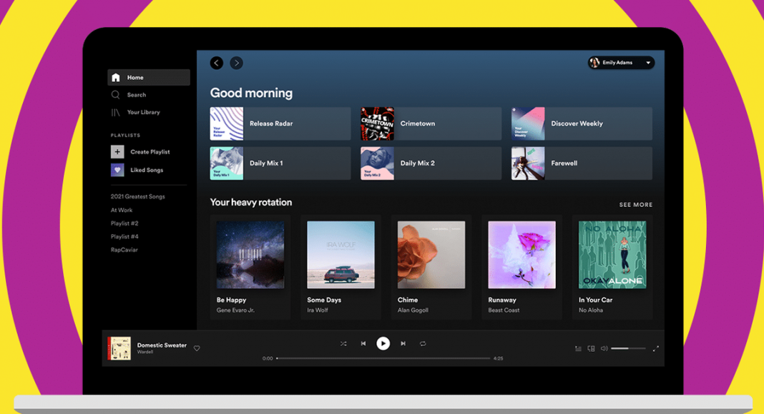Image resolution: width=764 pixels, height=414 pixels.
Task: Click the Domestic Sweater track title
Action: pyautogui.click(x=162, y=345)
